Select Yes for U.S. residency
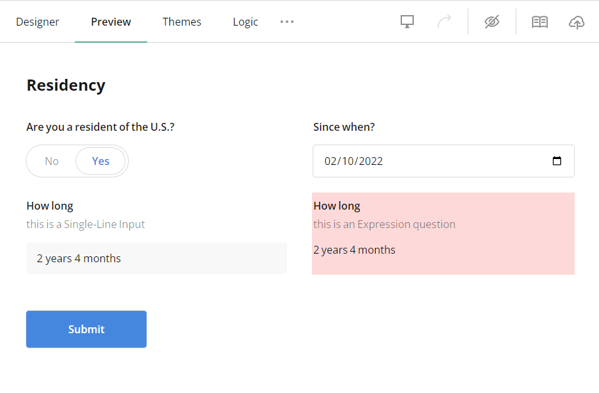599x393 pixels. coord(100,160)
